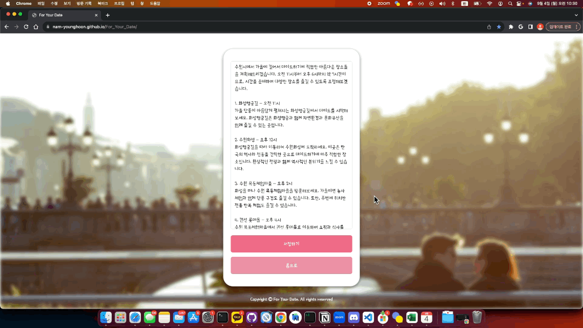
Task: Open Zoom from the Dock
Action: click(x=339, y=317)
